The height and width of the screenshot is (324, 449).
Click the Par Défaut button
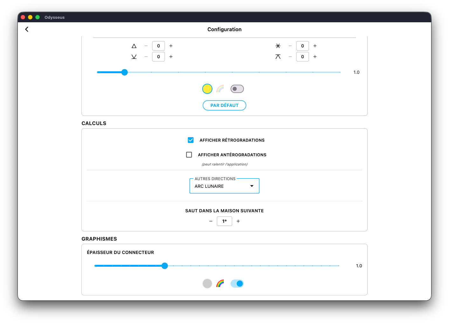(x=224, y=105)
